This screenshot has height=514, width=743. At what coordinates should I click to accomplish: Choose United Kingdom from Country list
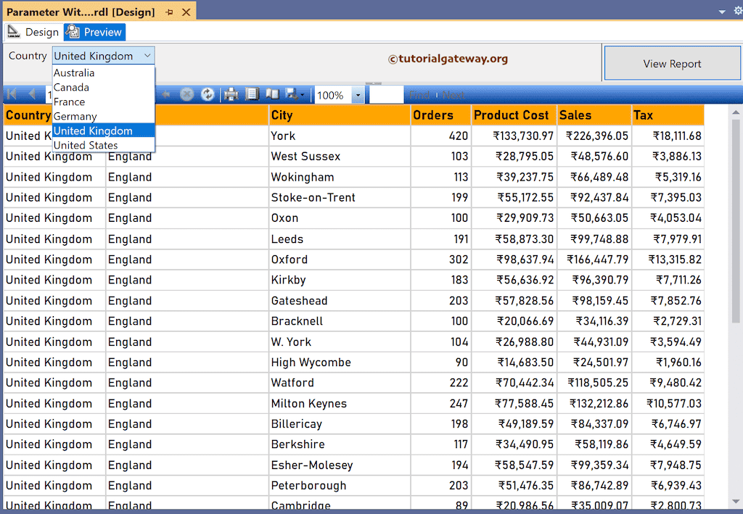click(103, 130)
